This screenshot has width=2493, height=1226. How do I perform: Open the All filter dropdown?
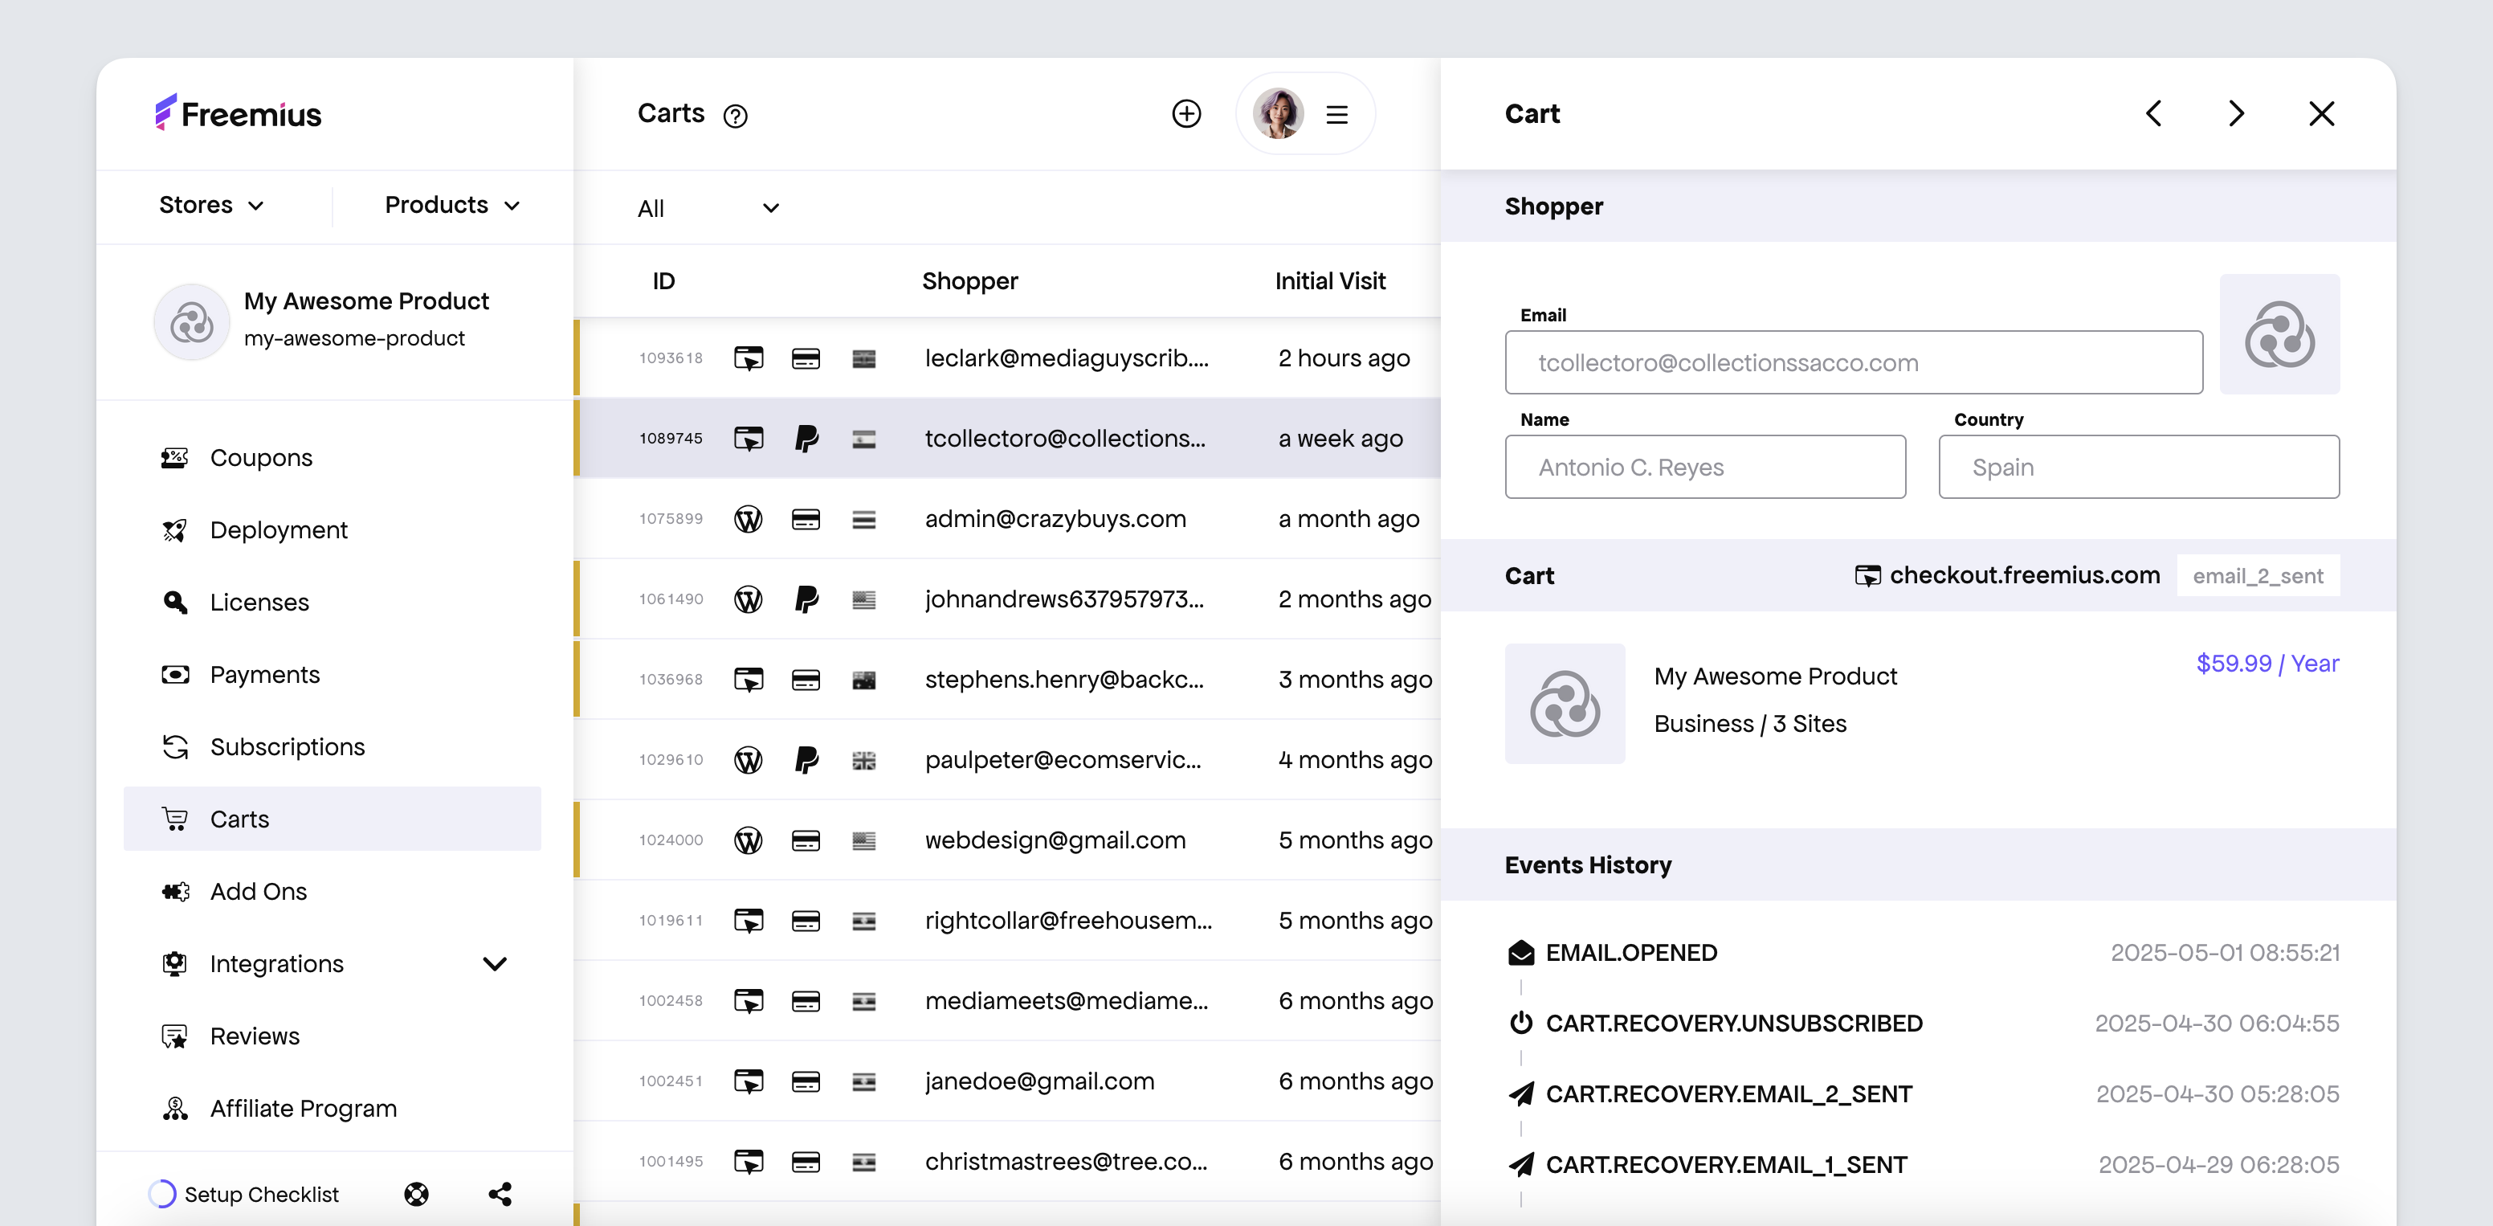coord(708,208)
